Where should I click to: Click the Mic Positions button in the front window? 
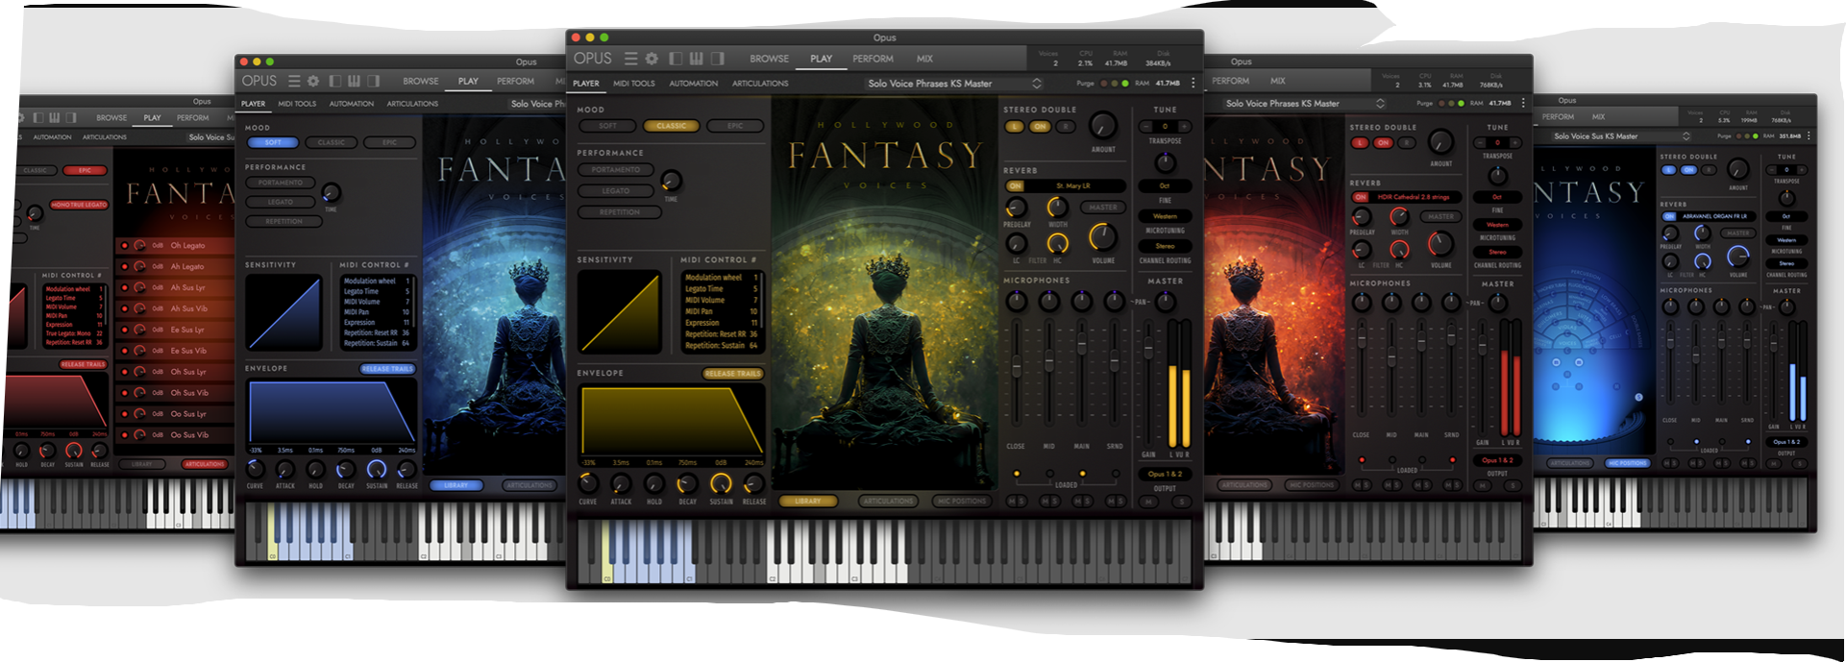[962, 502]
